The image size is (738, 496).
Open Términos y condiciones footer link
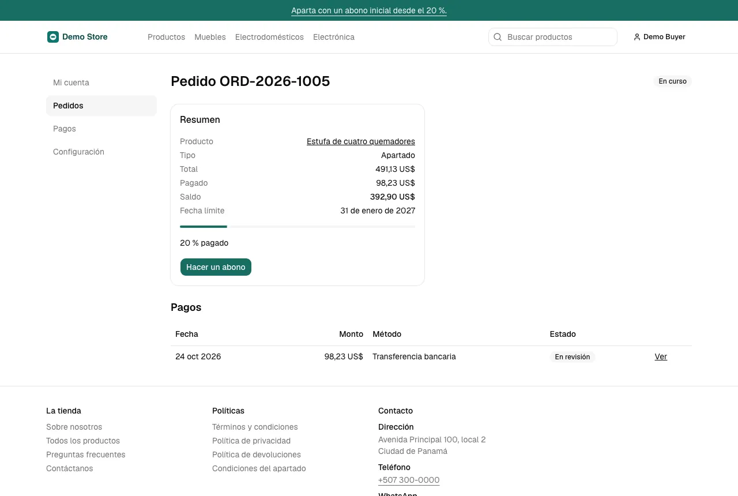(x=255, y=427)
